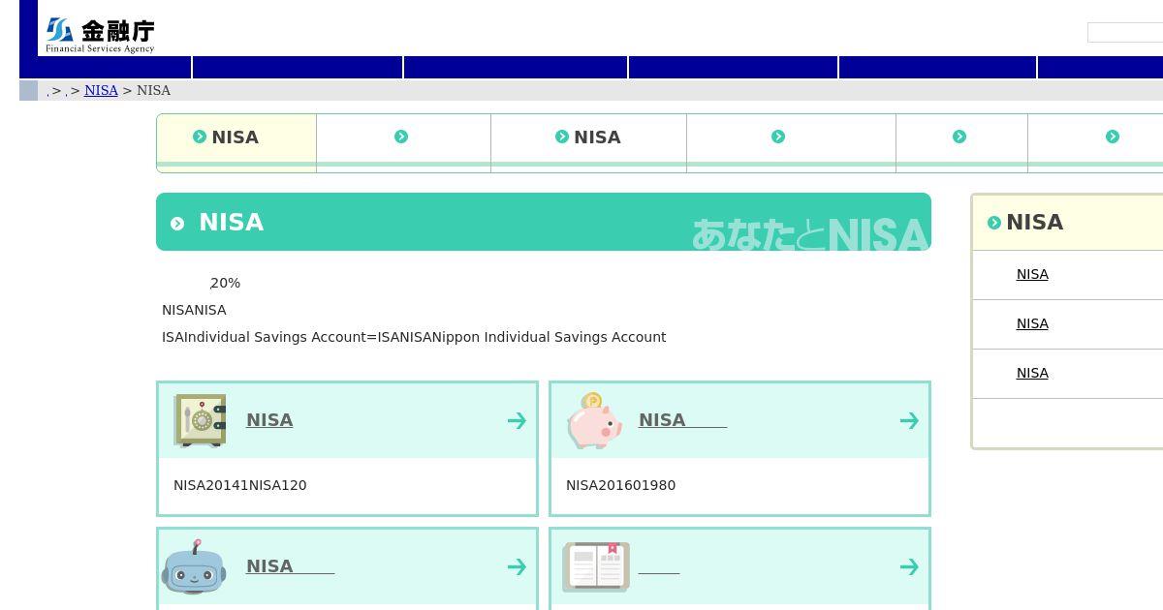Open the underlined link beside the book icon
Viewport: 1163px width, 610px height.
(x=659, y=567)
